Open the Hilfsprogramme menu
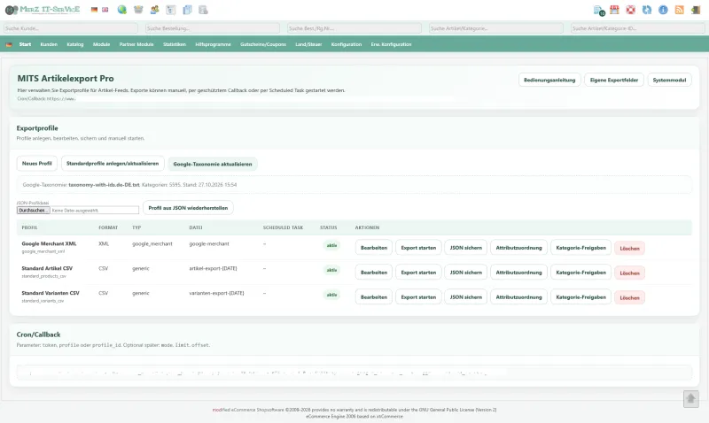The width and height of the screenshot is (709, 423). pos(213,44)
